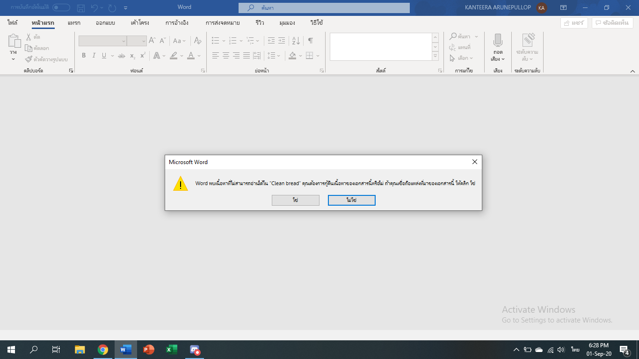The width and height of the screenshot is (639, 359).
Task: Click the Format Painter brush icon
Action: pos(29,59)
